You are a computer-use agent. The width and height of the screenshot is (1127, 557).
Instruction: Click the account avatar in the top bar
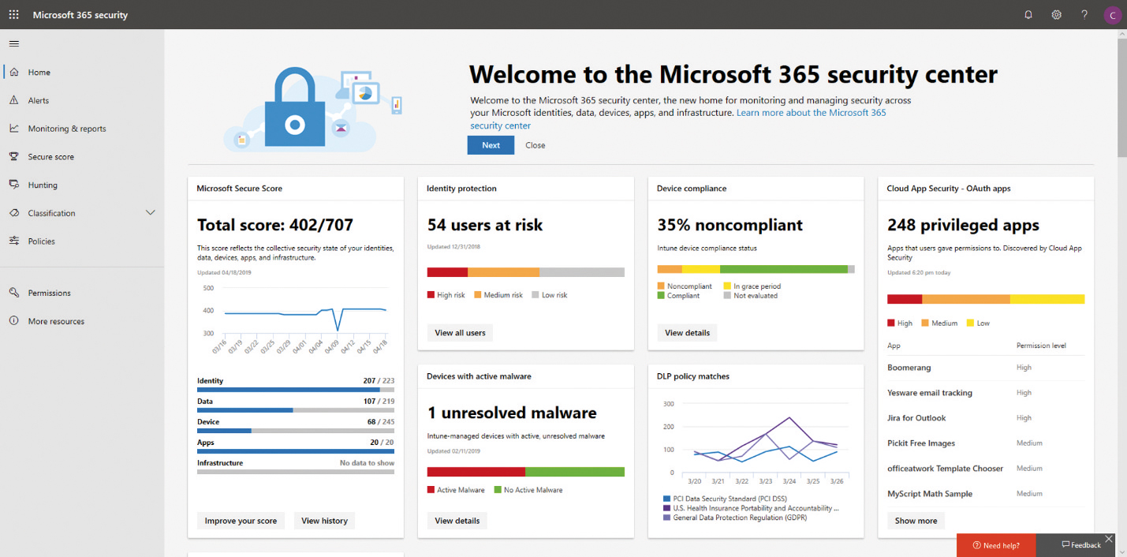click(x=1112, y=14)
